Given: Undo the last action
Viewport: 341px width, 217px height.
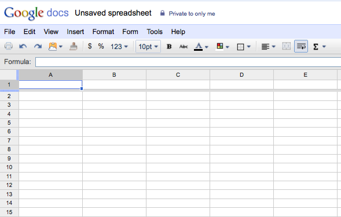Looking at the screenshot, I should click(23, 46).
